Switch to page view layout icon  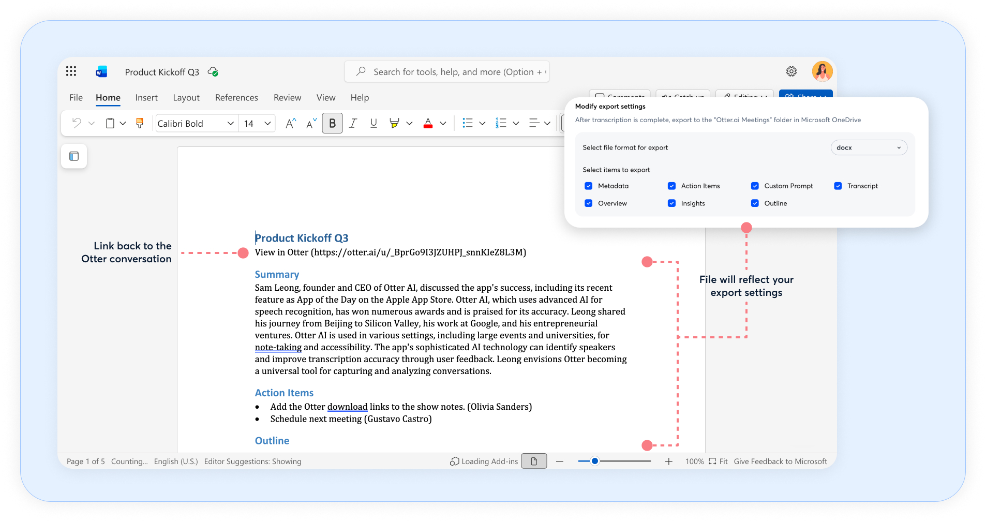(534, 461)
